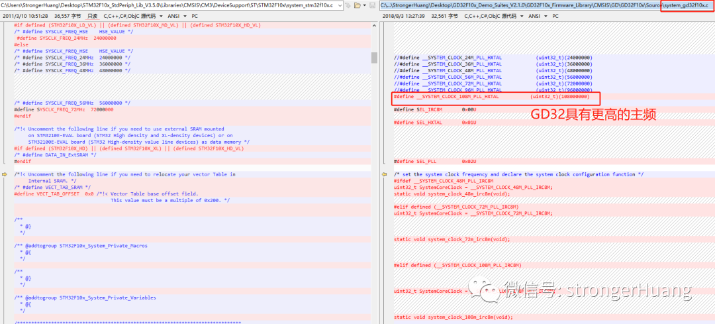Click the right gutter yellow arrow marker

coord(385,174)
